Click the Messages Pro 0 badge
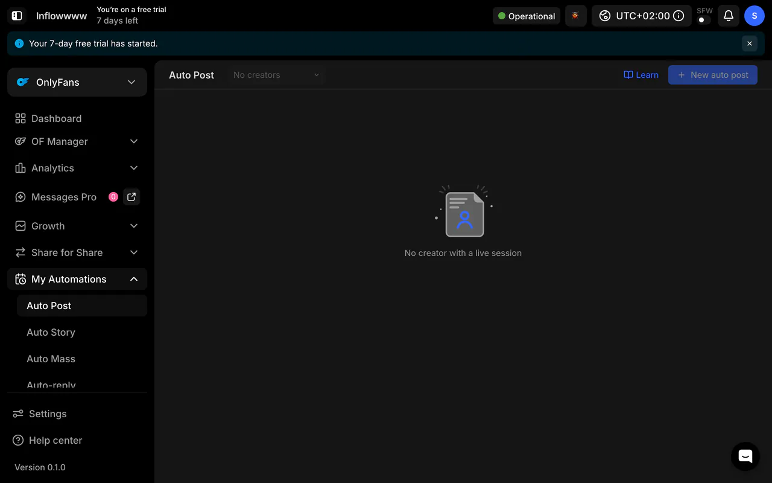This screenshot has height=483, width=772. tap(113, 197)
